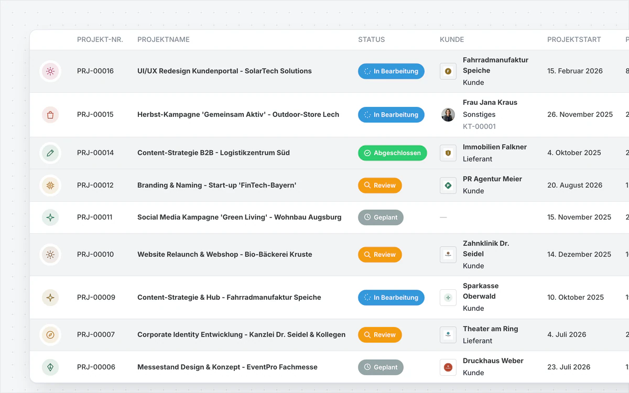
Task: Click the chip icon for PRJ-00012
Action: (50, 185)
